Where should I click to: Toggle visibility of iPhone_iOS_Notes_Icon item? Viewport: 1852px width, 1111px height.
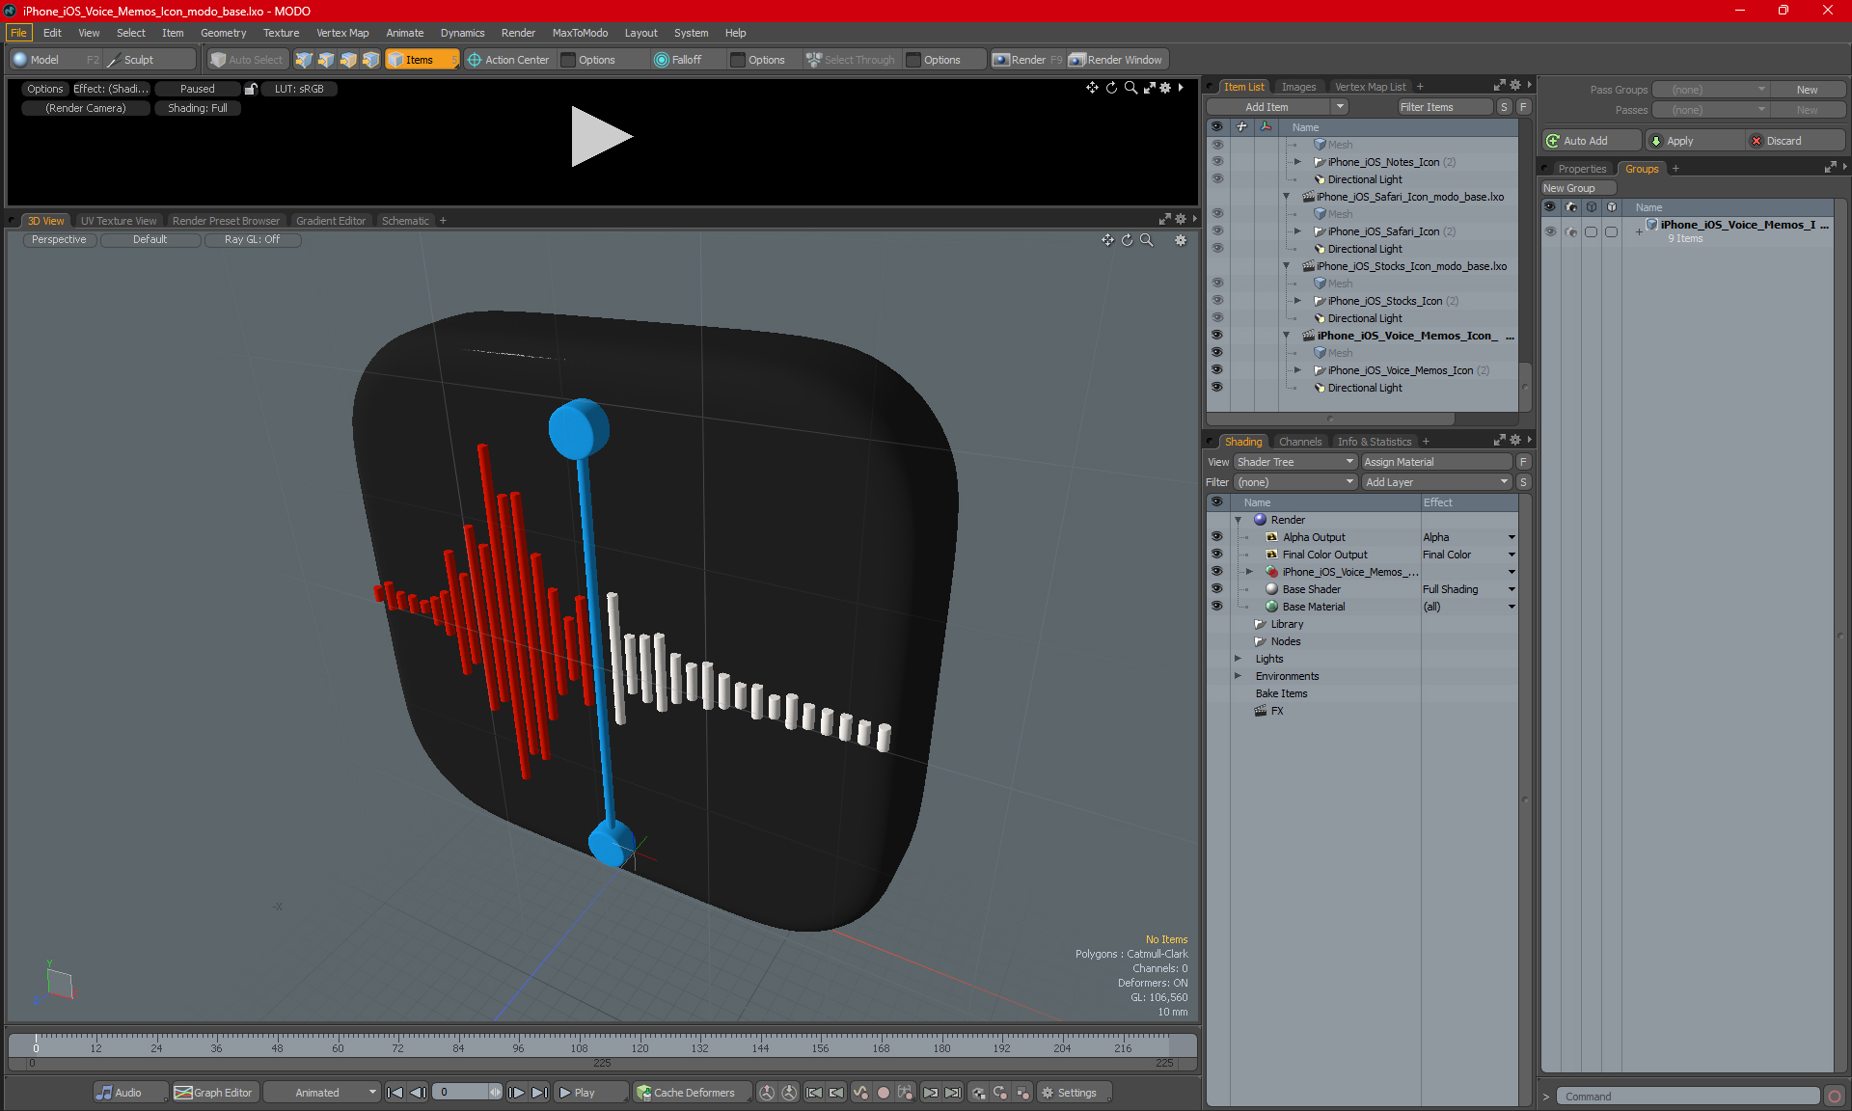pos(1216,162)
